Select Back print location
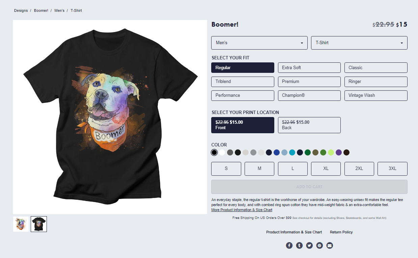The width and height of the screenshot is (418, 258). (309, 125)
